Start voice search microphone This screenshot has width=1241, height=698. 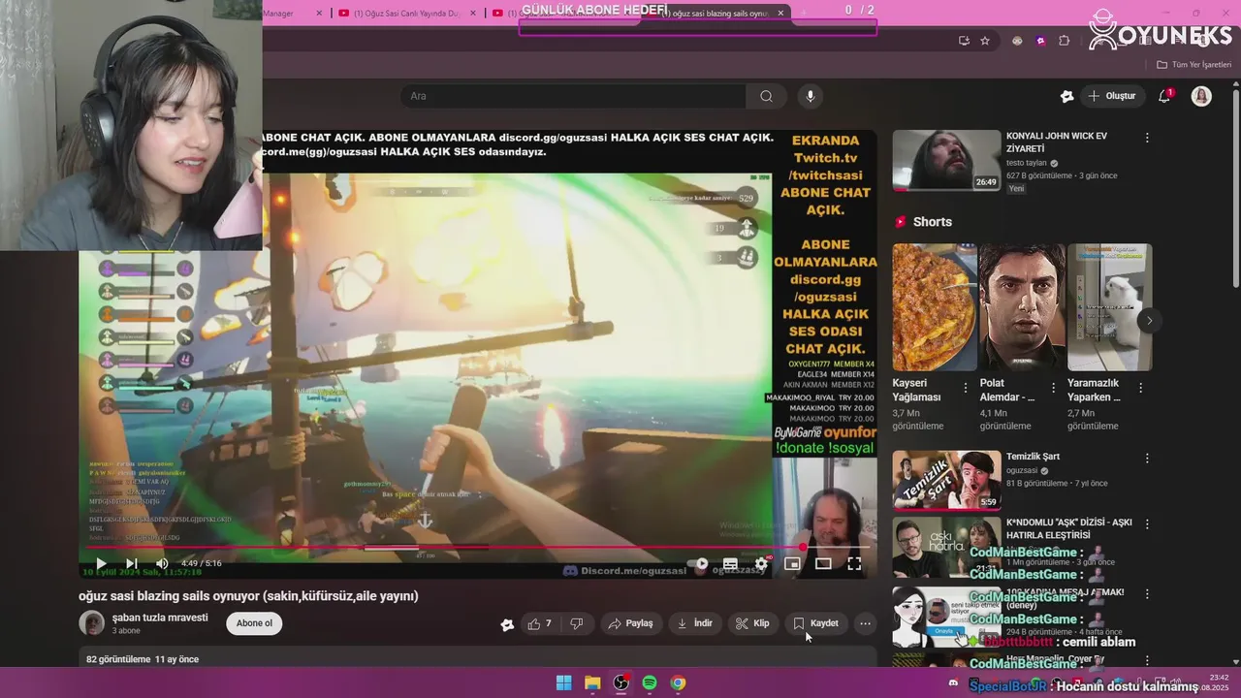(811, 96)
